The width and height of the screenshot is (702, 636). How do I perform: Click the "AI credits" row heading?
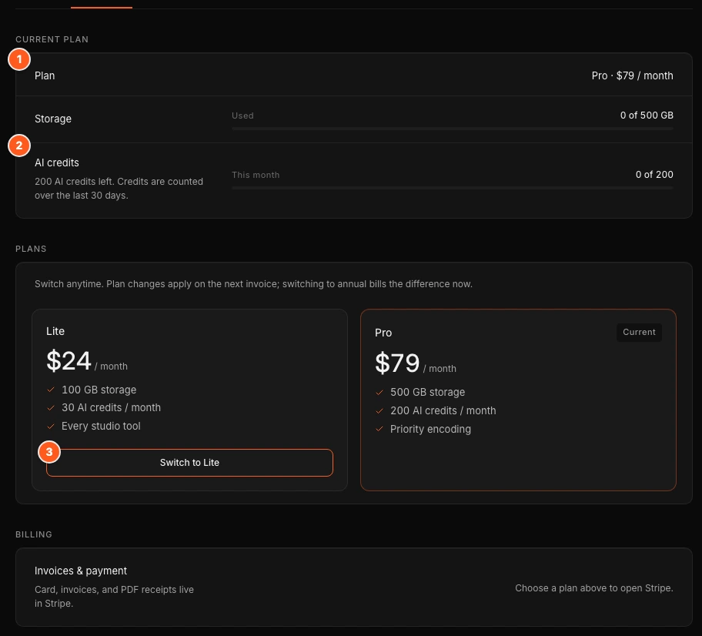[x=57, y=162]
